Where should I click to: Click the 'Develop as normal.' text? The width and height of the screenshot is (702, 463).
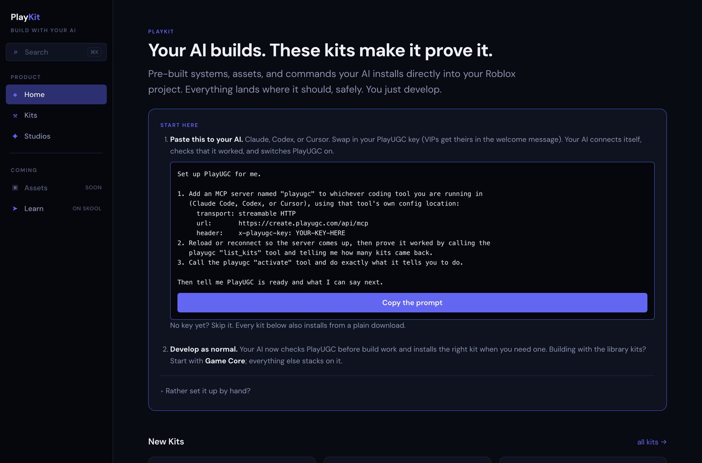pyautogui.click(x=204, y=349)
